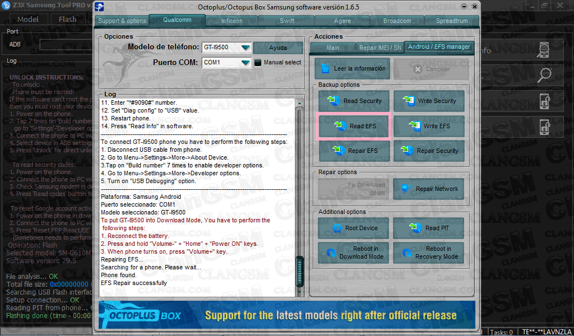The height and width of the screenshot is (336, 574).
Task: Open the Flash tab in Z3X window
Action: [68, 20]
